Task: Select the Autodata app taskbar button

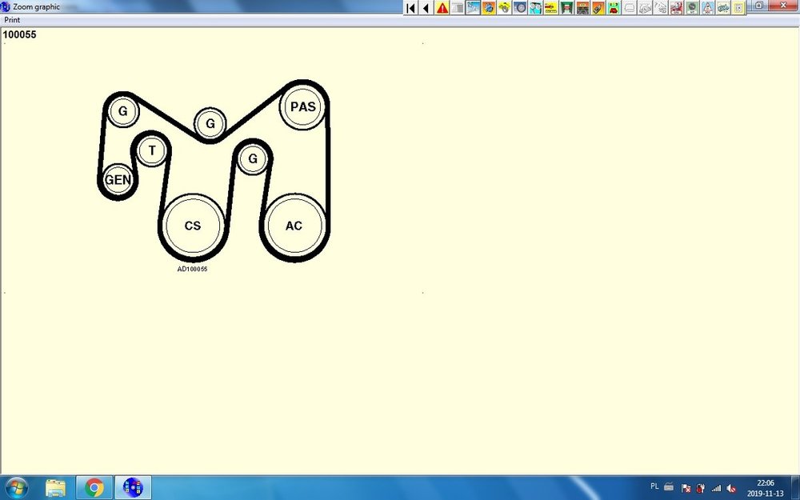Action: tap(133, 486)
